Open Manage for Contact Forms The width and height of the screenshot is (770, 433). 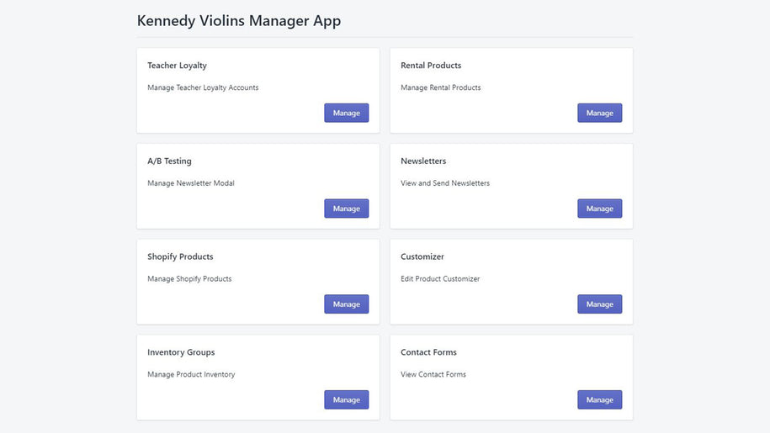tap(600, 399)
